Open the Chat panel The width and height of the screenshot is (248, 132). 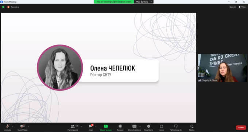(x=91, y=127)
